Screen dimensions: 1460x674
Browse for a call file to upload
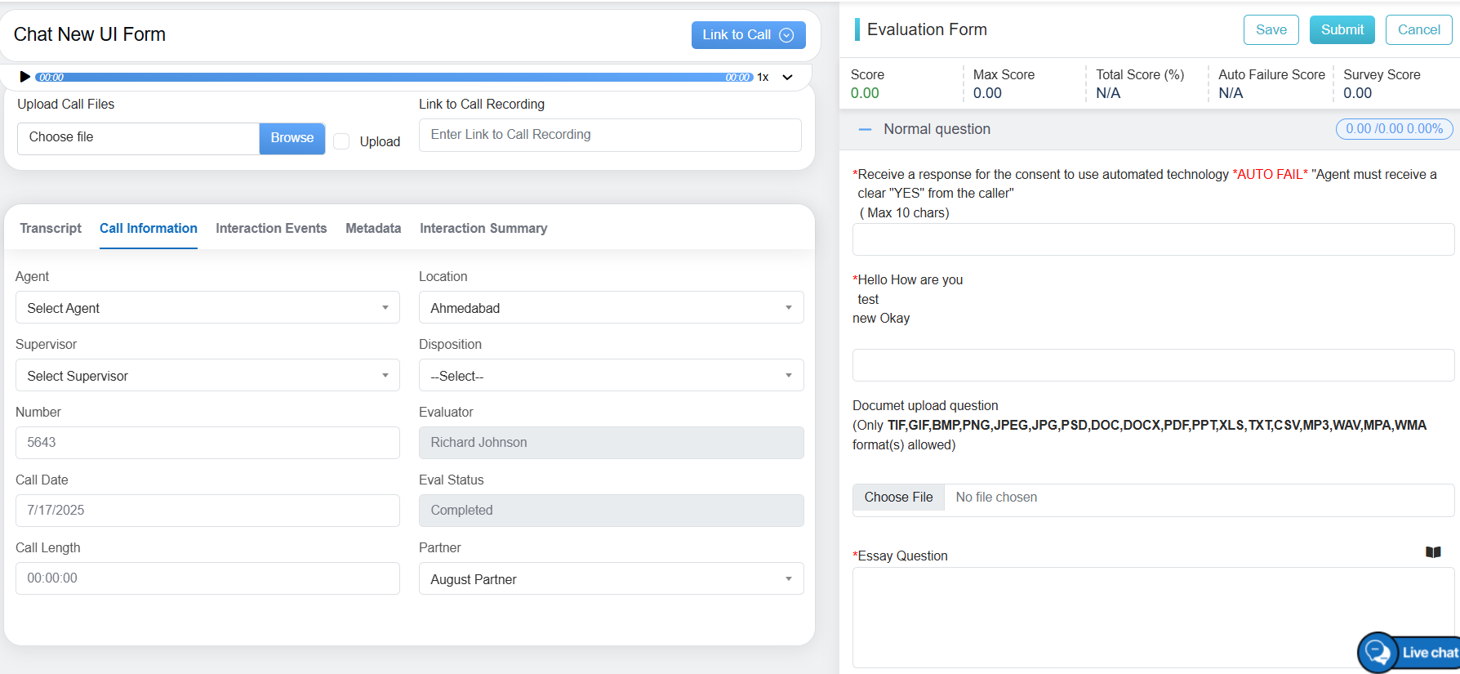(292, 138)
